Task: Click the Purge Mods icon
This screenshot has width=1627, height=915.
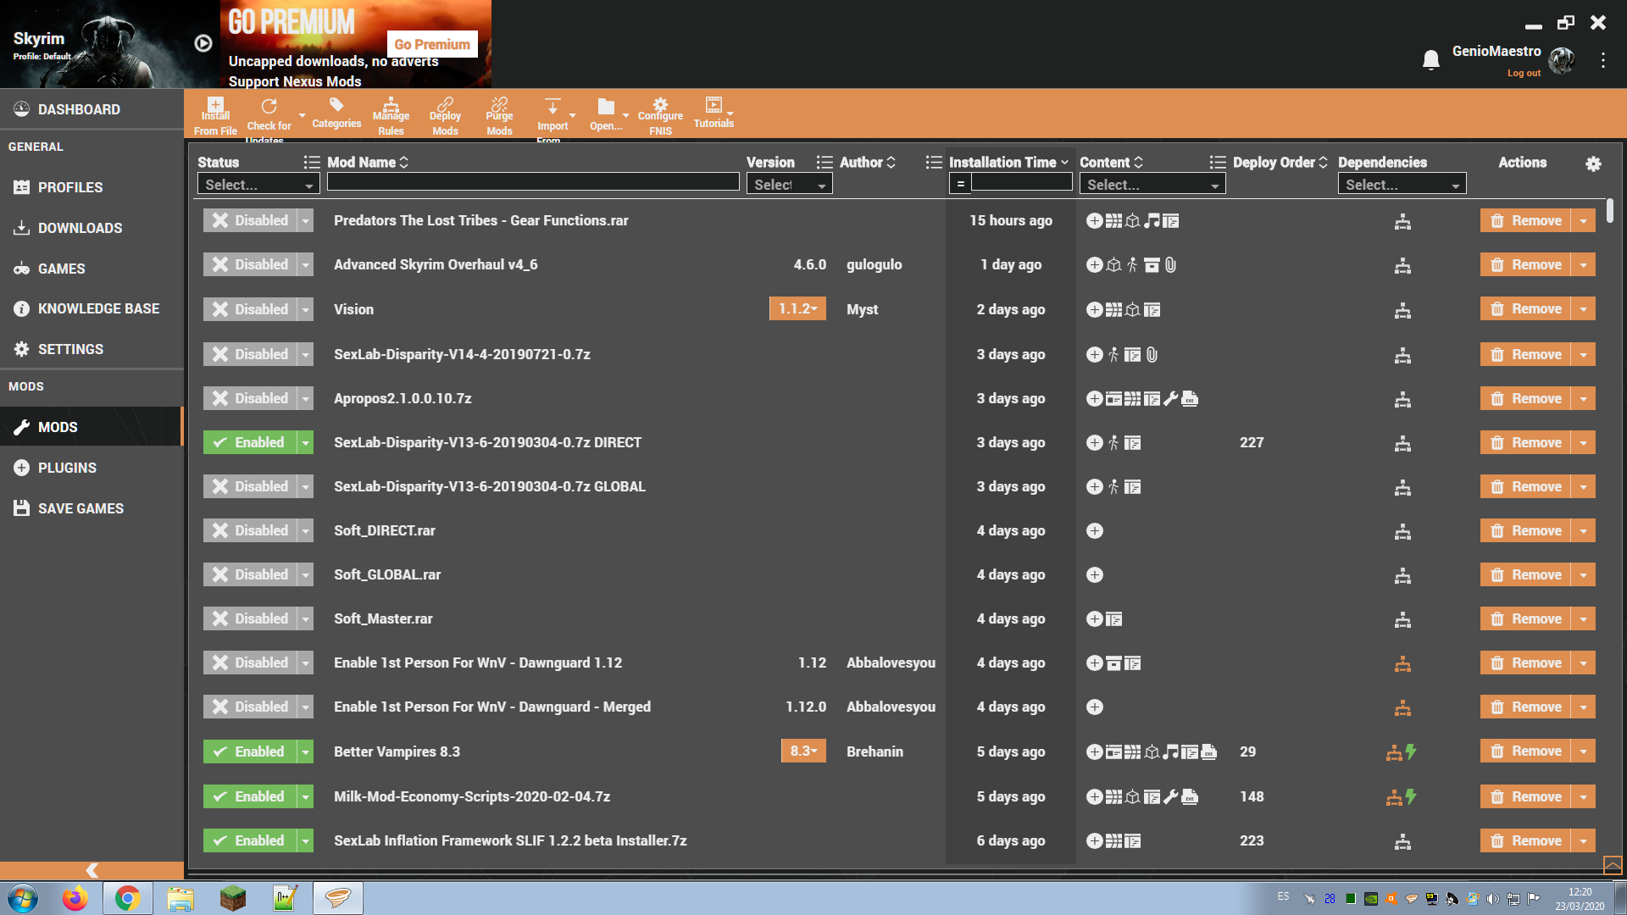Action: [499, 105]
